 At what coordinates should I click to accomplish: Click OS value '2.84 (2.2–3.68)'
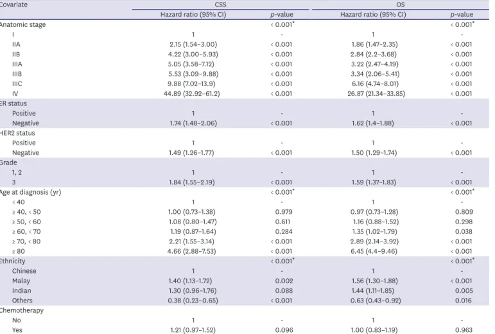pyautogui.click(x=374, y=55)
